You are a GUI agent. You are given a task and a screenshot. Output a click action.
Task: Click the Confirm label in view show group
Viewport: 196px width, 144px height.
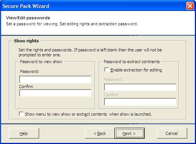point(26,87)
